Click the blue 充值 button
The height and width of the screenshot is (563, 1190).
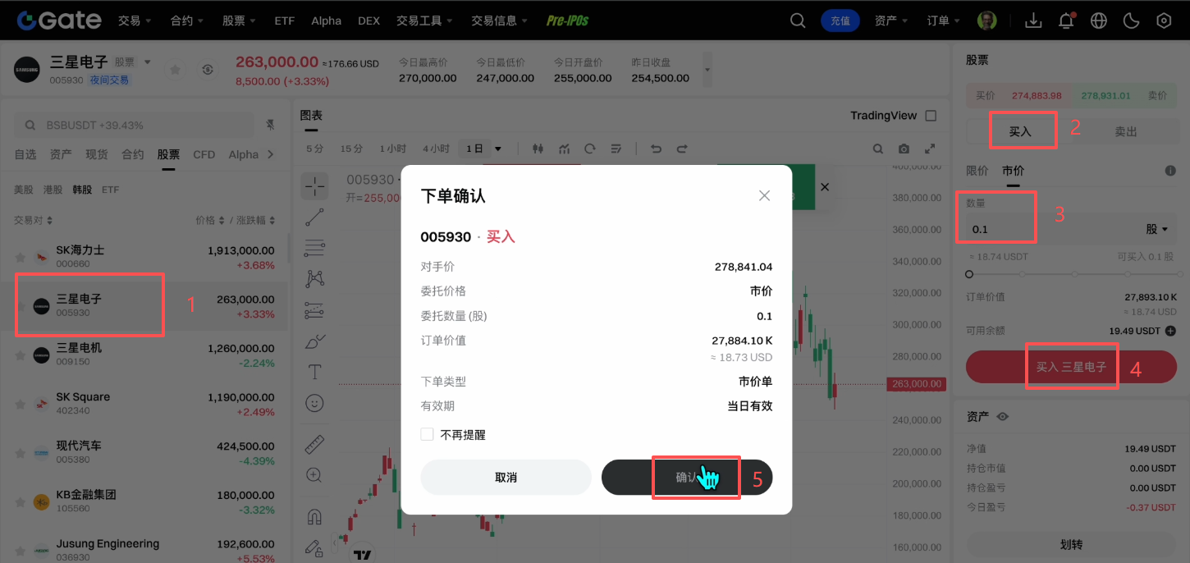840,21
